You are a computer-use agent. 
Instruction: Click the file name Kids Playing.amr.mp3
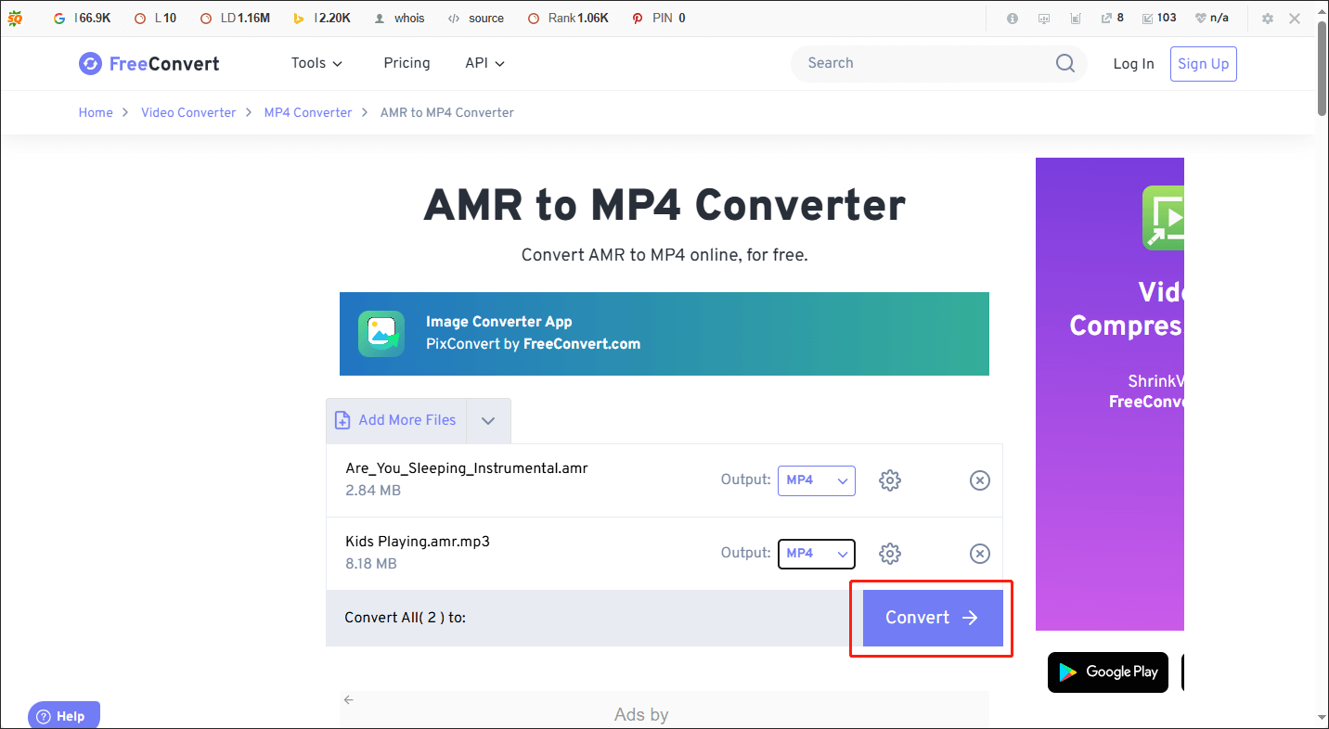pos(418,542)
